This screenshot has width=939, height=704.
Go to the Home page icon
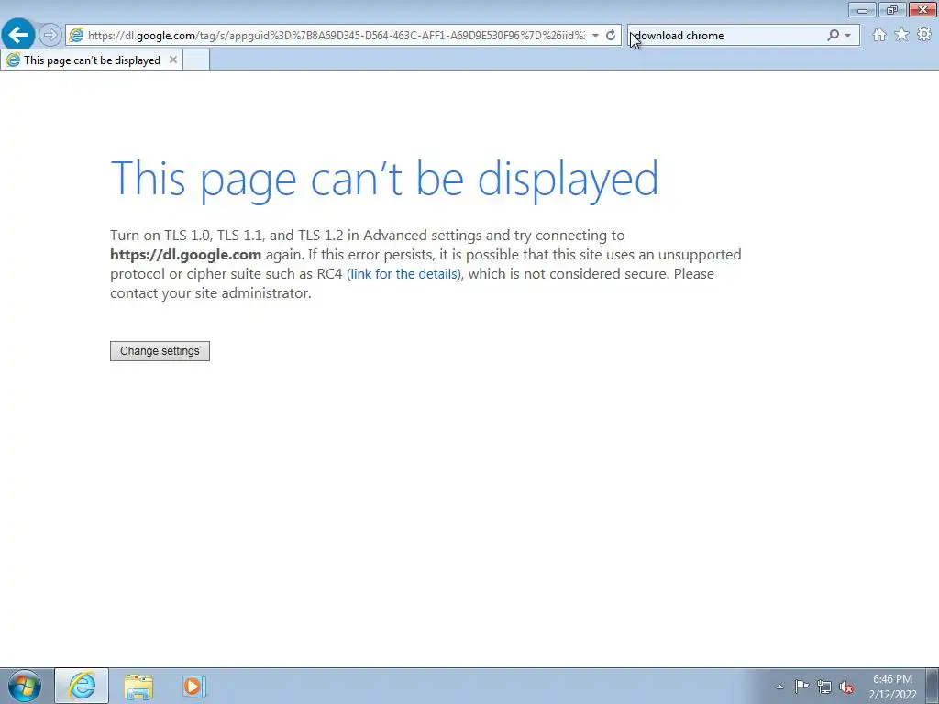879,35
